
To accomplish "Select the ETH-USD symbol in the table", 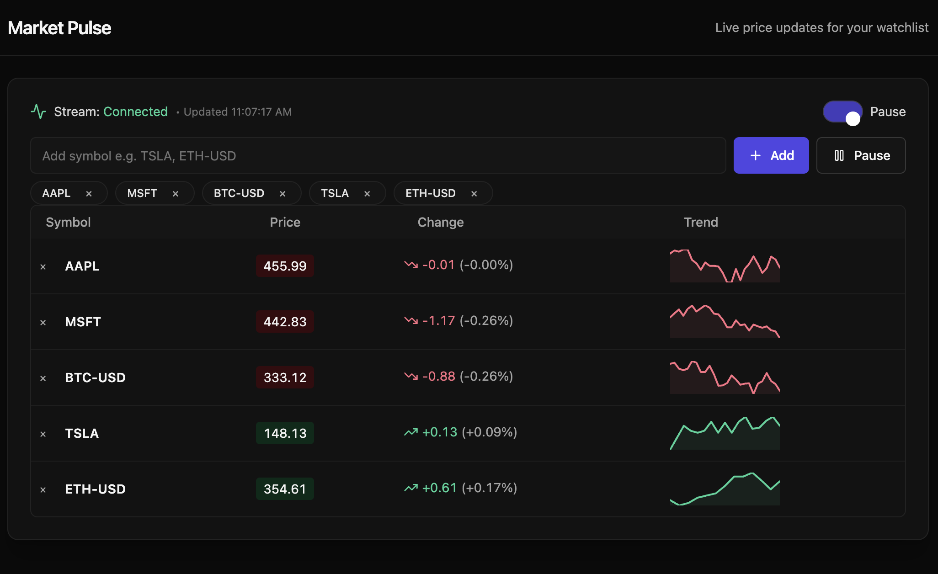I will (x=95, y=489).
